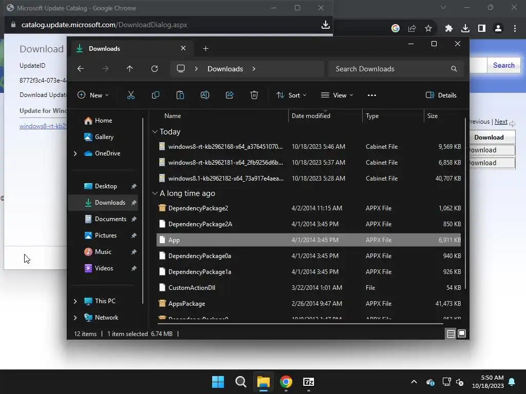Click the share page icon in Chrome

point(412,29)
